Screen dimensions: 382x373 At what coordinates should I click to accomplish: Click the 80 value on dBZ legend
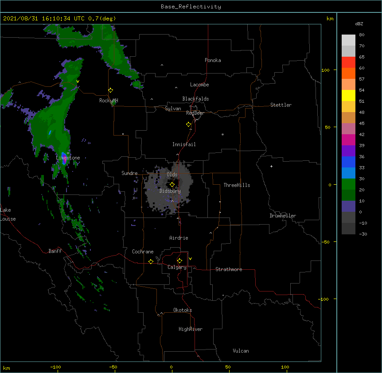[x=362, y=35]
